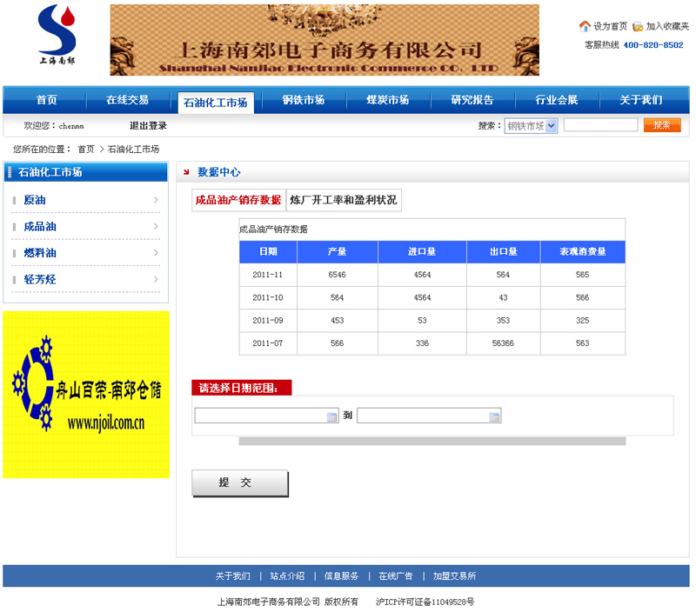Screen dimensions: 696x612
Task: Click the 表观消费量 column header
Action: [x=583, y=251]
